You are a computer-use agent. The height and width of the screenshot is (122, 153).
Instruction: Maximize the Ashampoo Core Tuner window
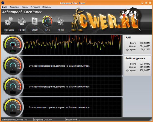click(x=146, y=3)
